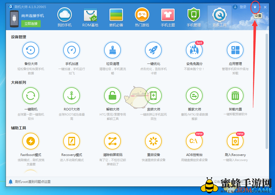Open 热门游戏 tab
This screenshot has height=195, width=275.
[142, 17]
